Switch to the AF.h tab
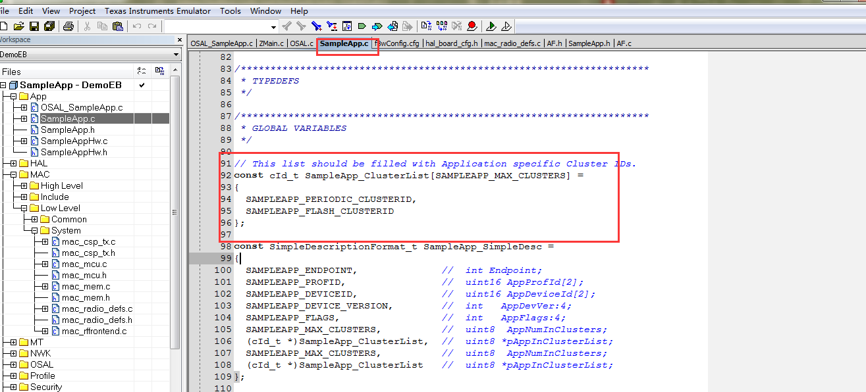Viewport: 866px width, 392px height. coord(555,43)
